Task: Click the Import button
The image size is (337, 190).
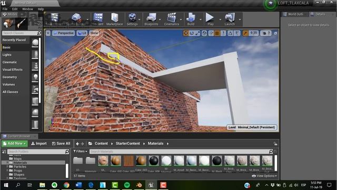Action: point(39,144)
